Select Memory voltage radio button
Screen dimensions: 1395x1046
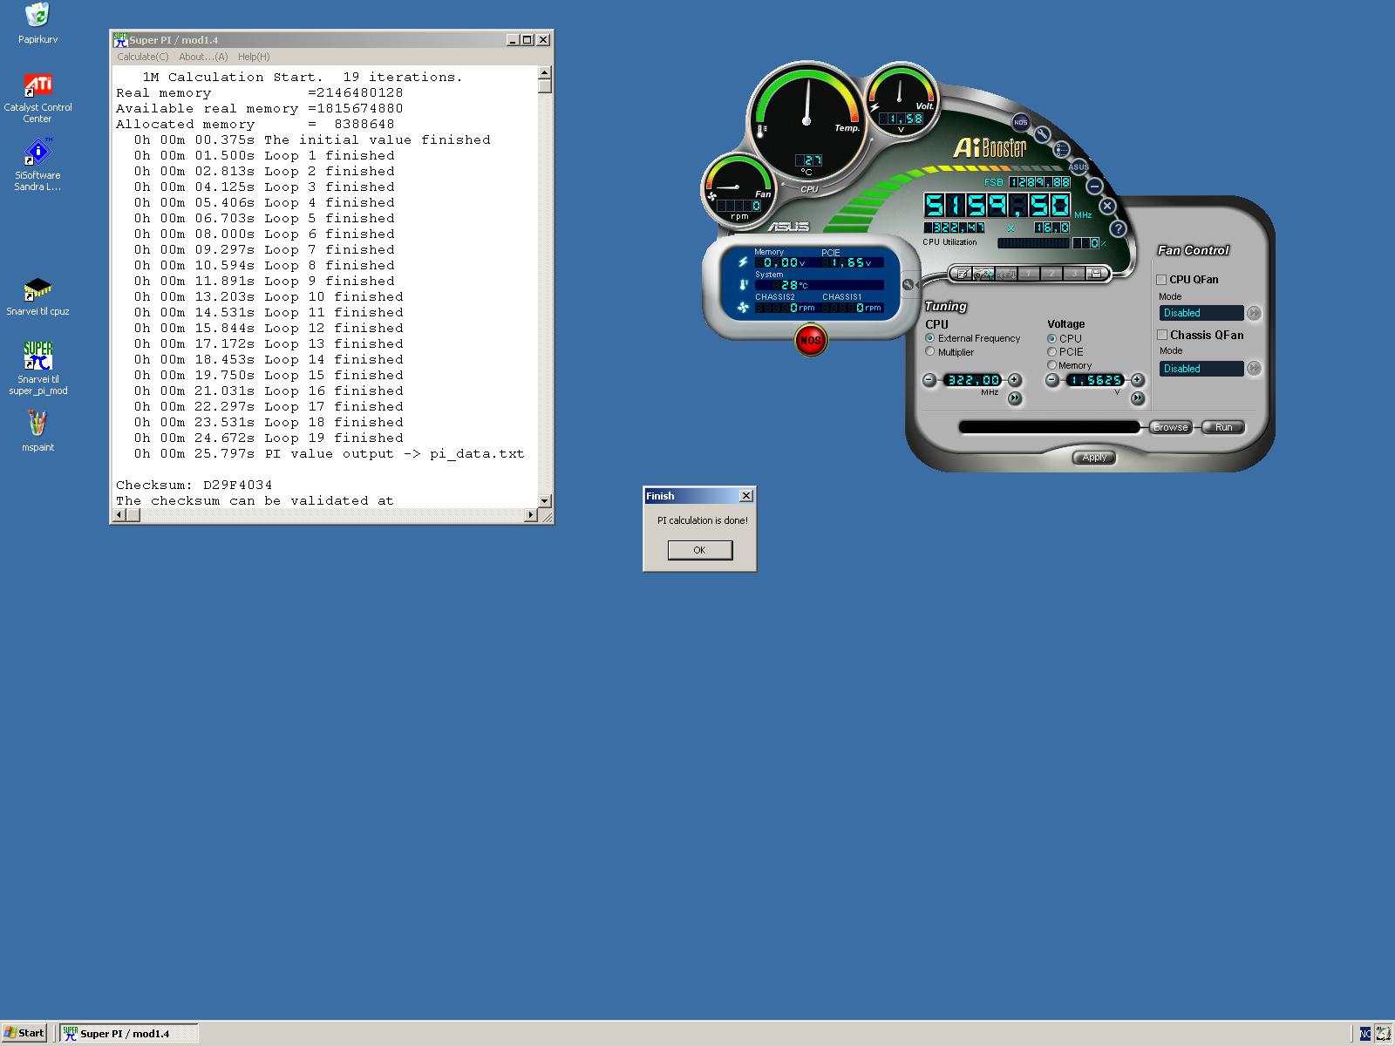tap(1052, 365)
